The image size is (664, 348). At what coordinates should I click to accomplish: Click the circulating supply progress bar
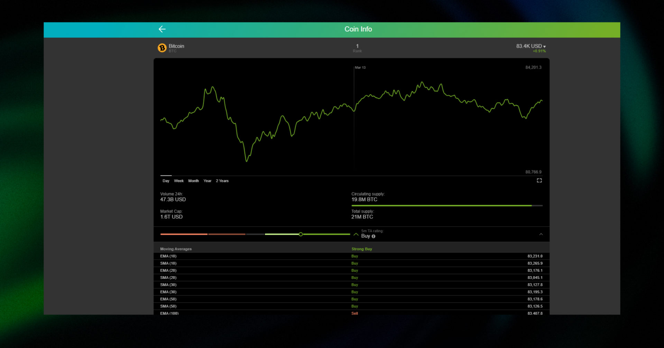(446, 205)
